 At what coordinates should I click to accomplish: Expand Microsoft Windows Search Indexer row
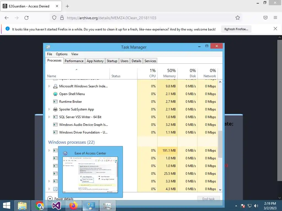click(49, 86)
